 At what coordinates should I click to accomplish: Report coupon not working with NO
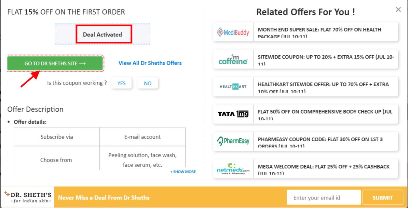tap(148, 83)
